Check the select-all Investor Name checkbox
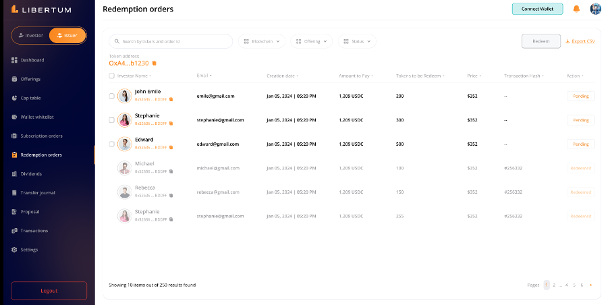This screenshot has height=305, width=610. (x=112, y=76)
